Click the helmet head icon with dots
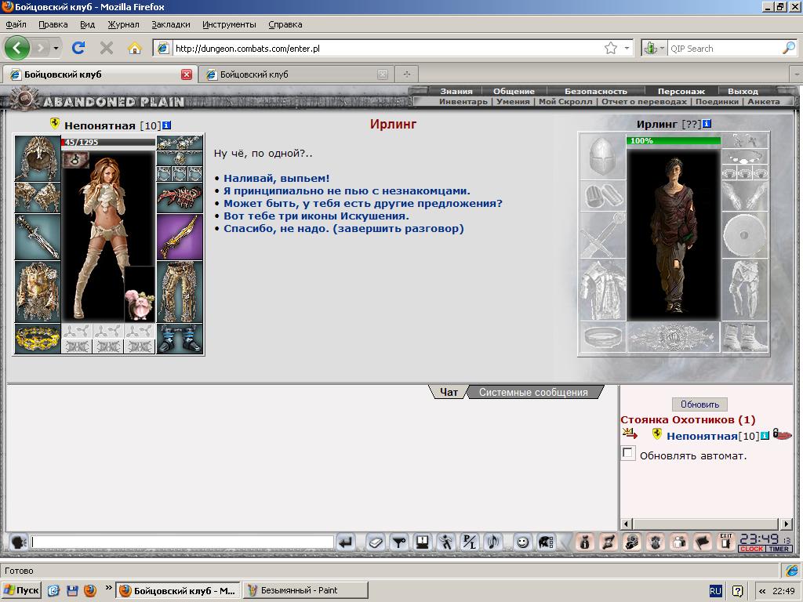The width and height of the screenshot is (803, 602). click(x=546, y=542)
